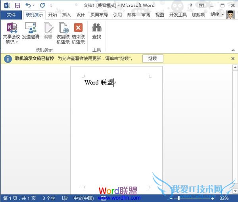Zoom in with the plus button
The height and width of the screenshot is (202, 238).
[213, 198]
